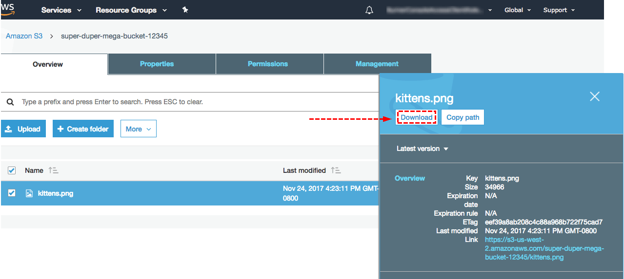
Task: Click the Name column header
Action: pyautogui.click(x=34, y=170)
